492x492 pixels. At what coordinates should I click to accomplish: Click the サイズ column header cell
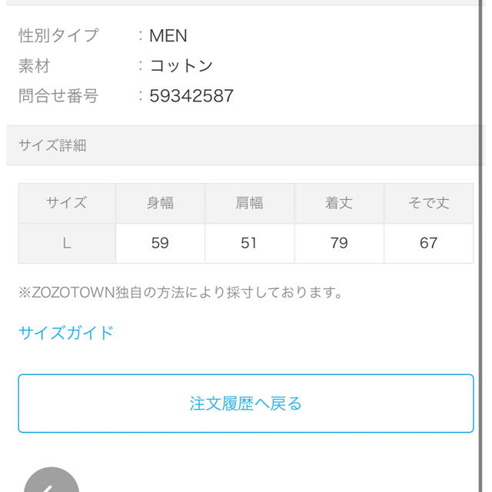click(67, 203)
